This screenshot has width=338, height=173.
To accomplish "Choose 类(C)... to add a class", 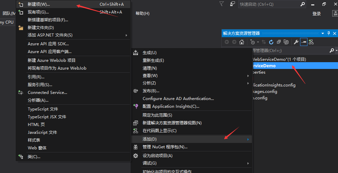I will coord(73,157).
